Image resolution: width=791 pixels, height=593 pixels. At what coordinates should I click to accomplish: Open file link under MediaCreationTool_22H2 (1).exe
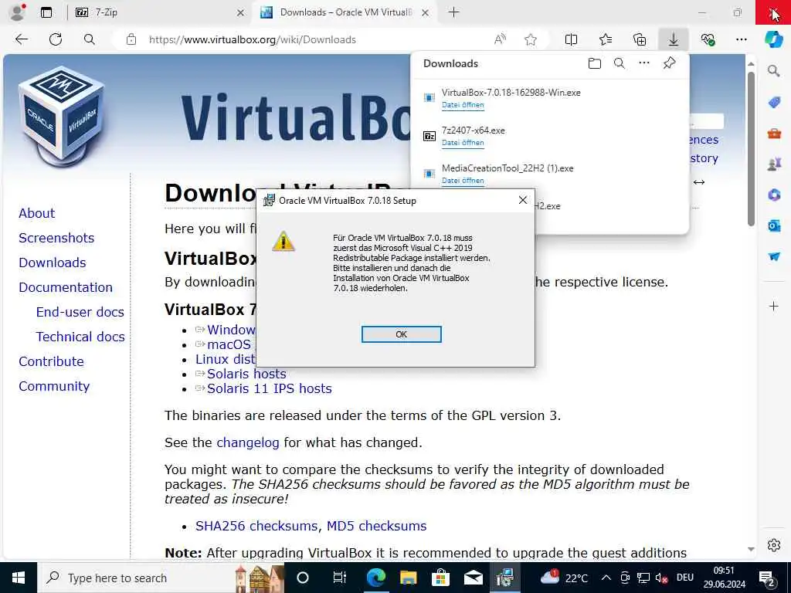tap(463, 181)
